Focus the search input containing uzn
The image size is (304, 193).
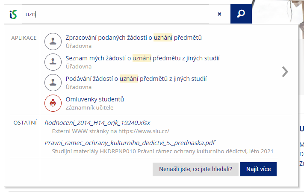point(115,14)
